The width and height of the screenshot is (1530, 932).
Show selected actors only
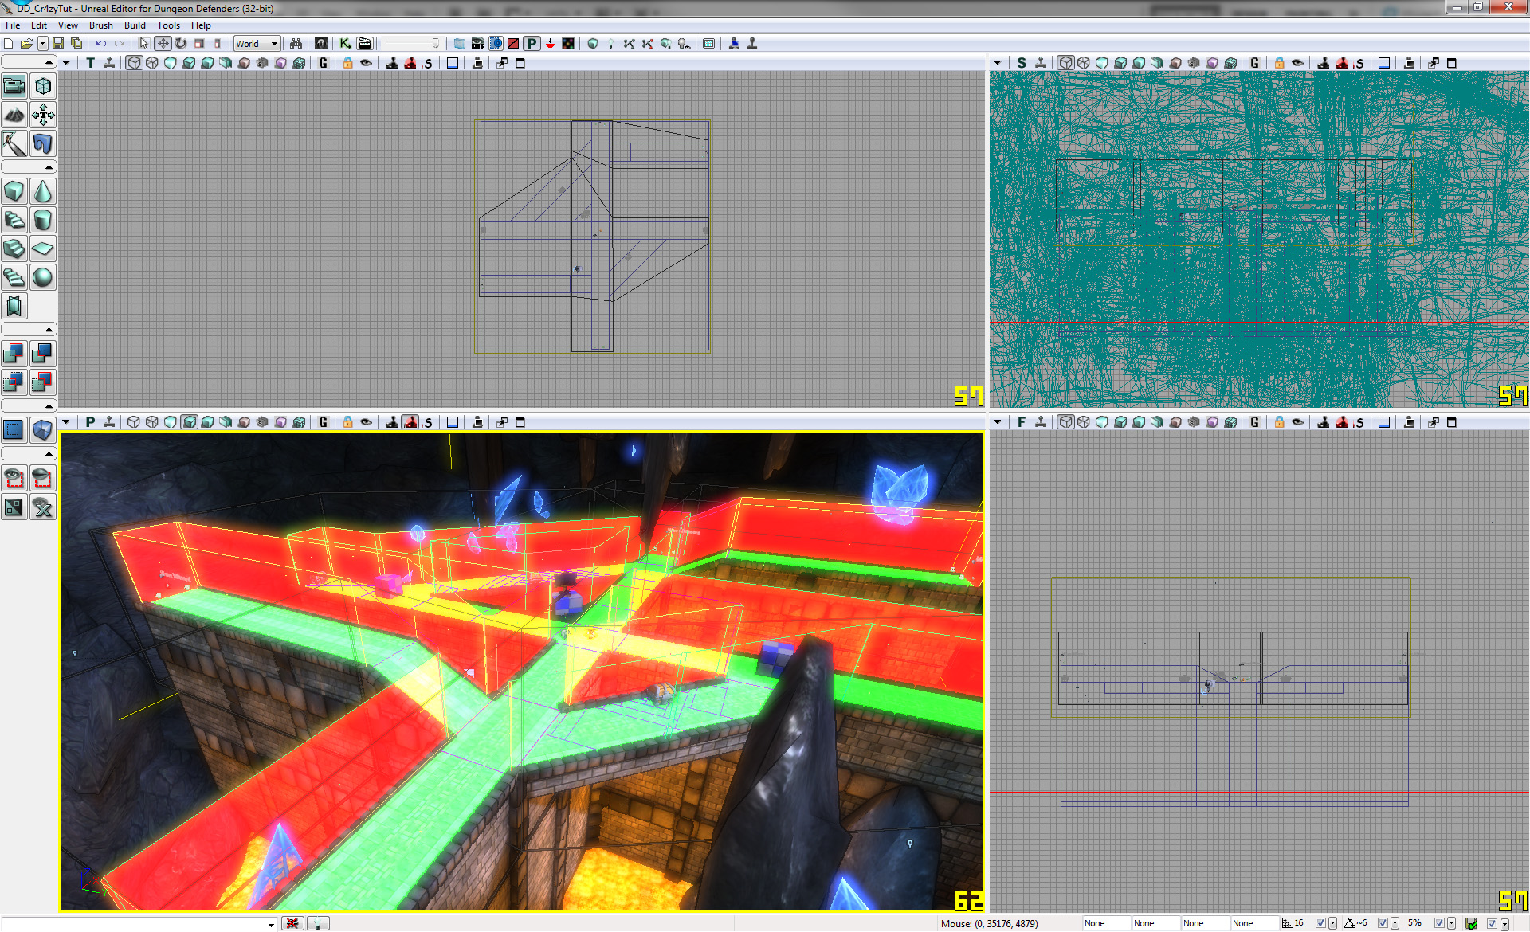(x=14, y=478)
